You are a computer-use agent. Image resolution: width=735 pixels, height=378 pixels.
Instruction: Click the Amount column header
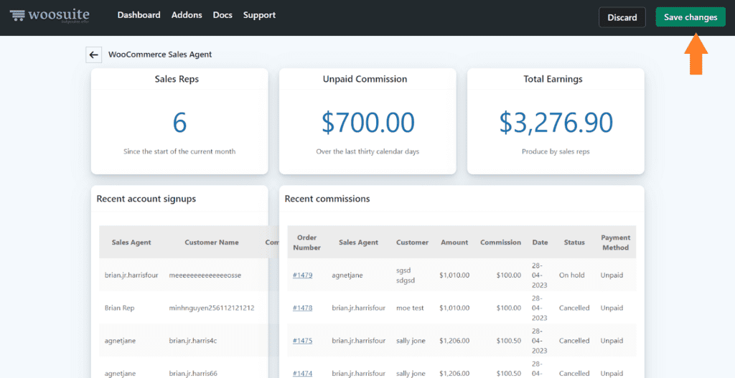pyautogui.click(x=454, y=242)
